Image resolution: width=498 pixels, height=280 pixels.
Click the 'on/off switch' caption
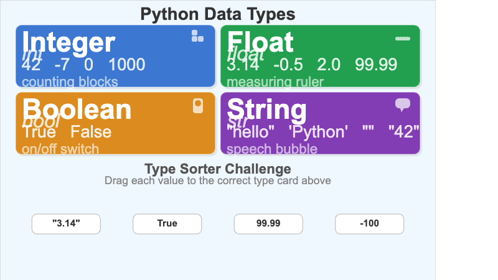click(x=60, y=149)
